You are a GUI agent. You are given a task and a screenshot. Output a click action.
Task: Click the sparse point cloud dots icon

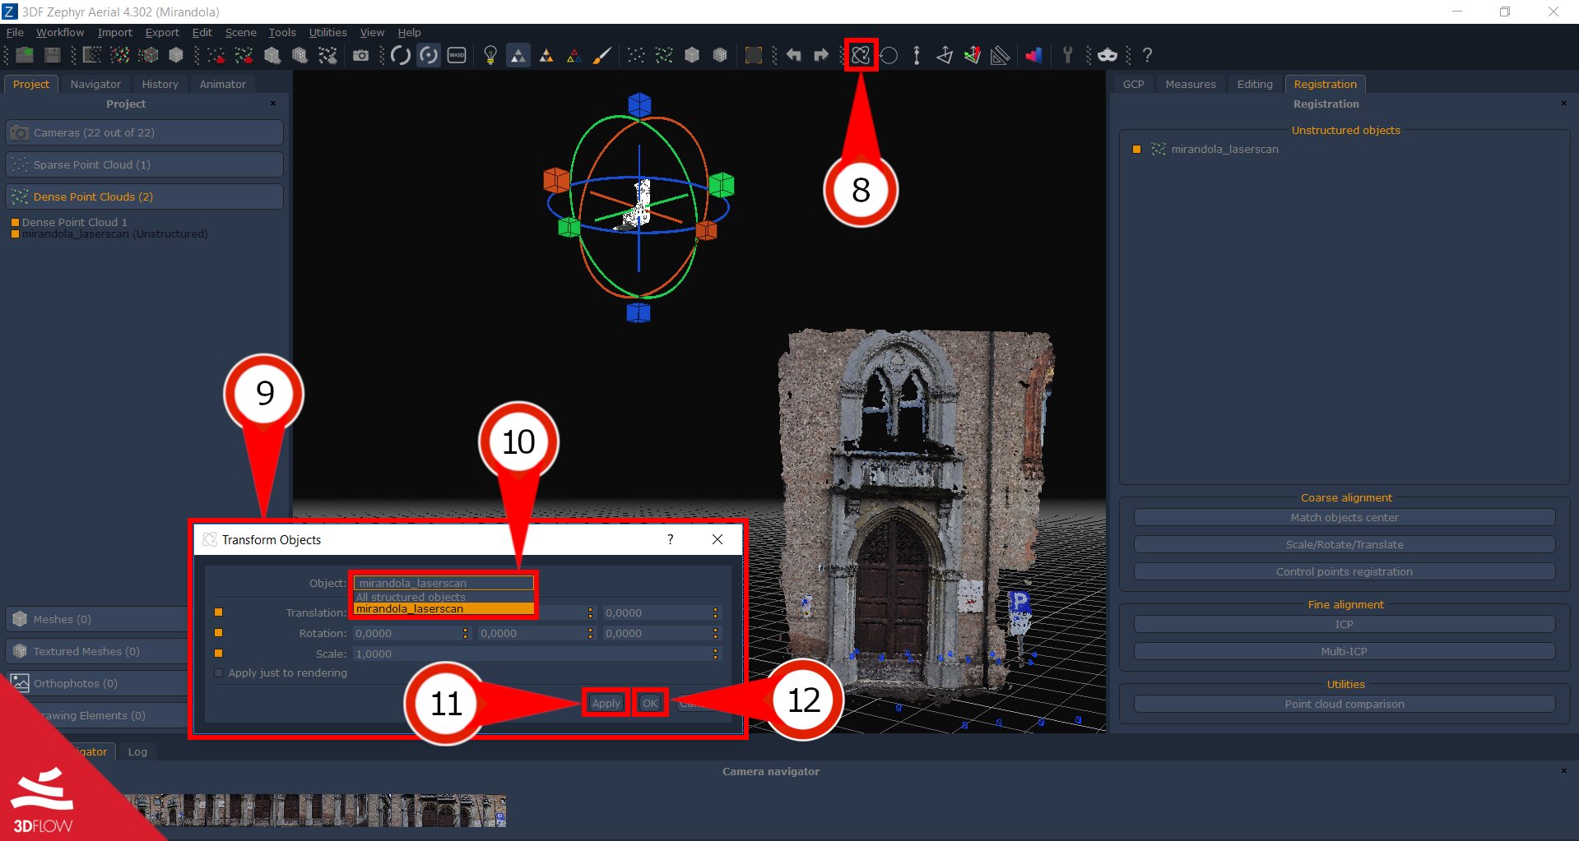(636, 55)
